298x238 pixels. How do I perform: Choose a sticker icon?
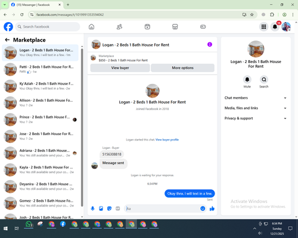[109, 208]
